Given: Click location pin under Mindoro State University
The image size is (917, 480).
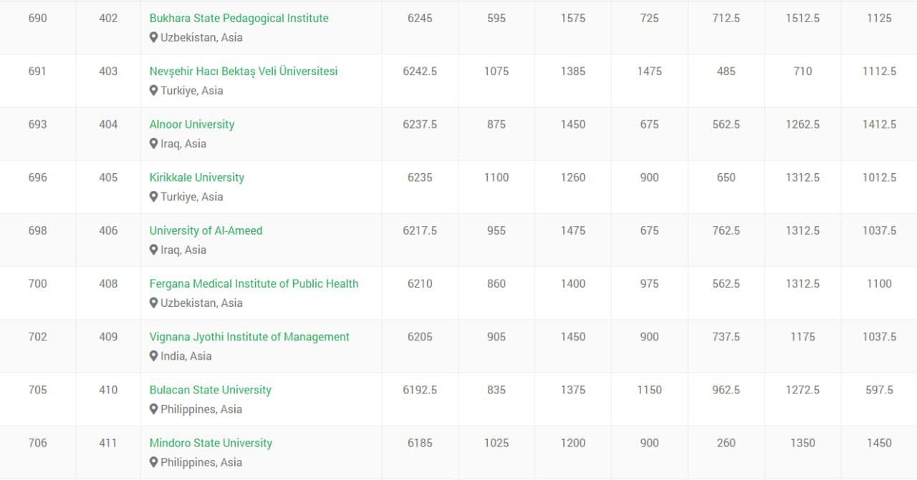Looking at the screenshot, I should click(x=153, y=462).
